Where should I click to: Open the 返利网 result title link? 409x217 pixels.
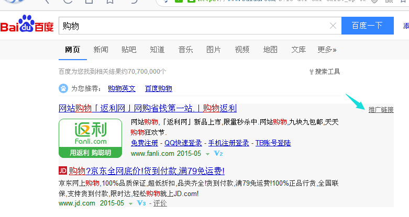pos(148,108)
